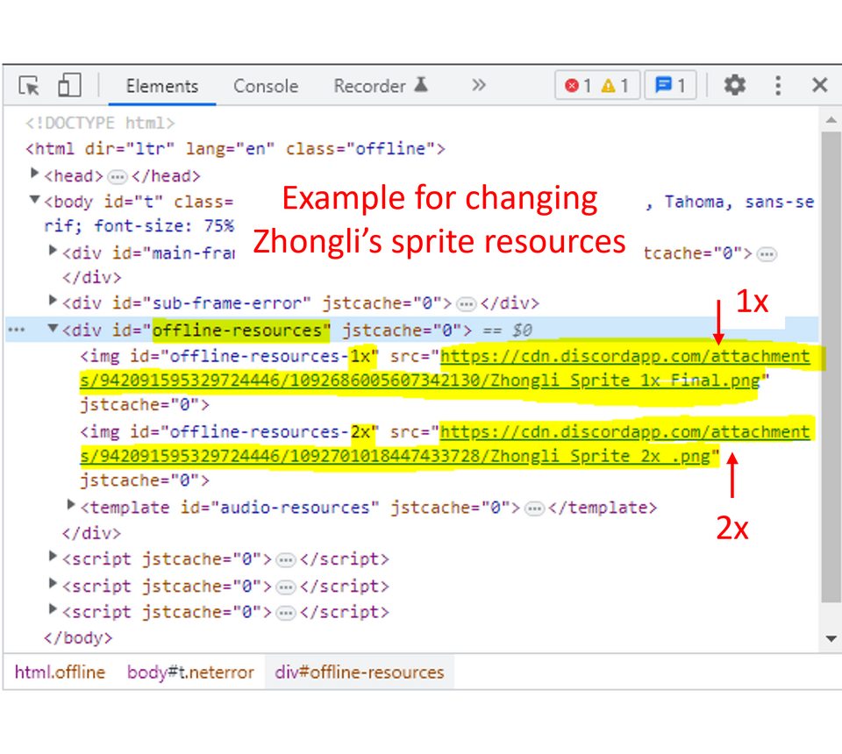Show more tabs with double chevron

(x=478, y=85)
